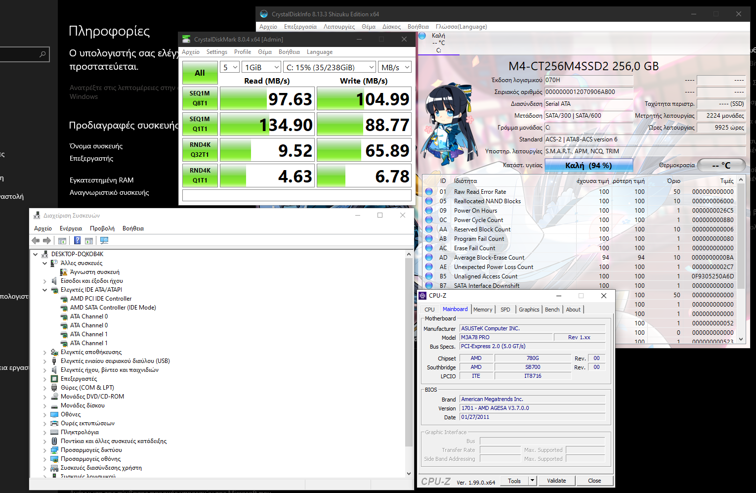Collapse the Ελεγκτές IDE ATA/ATAPI node
The image size is (756, 493).
click(45, 290)
